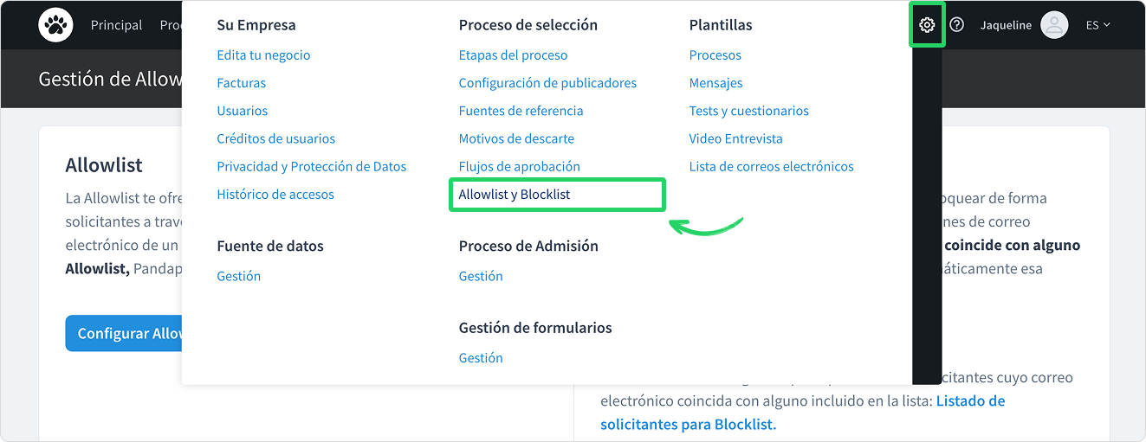1146x442 pixels.
Task: Open Etapas del proceso
Action: (x=513, y=55)
